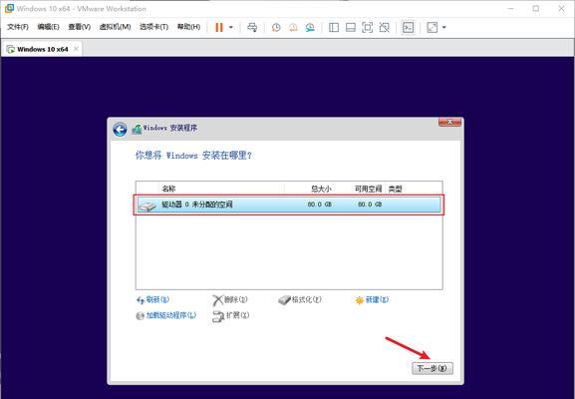The image size is (575, 399).
Task: Click the drive 0 disk icon
Action: coord(147,206)
